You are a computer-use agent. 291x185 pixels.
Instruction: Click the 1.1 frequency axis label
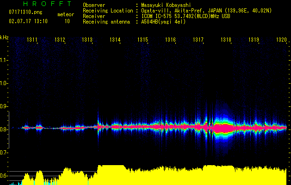tap(3, 60)
